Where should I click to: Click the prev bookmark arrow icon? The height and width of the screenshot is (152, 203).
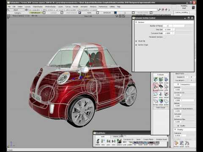[x=108, y=141]
